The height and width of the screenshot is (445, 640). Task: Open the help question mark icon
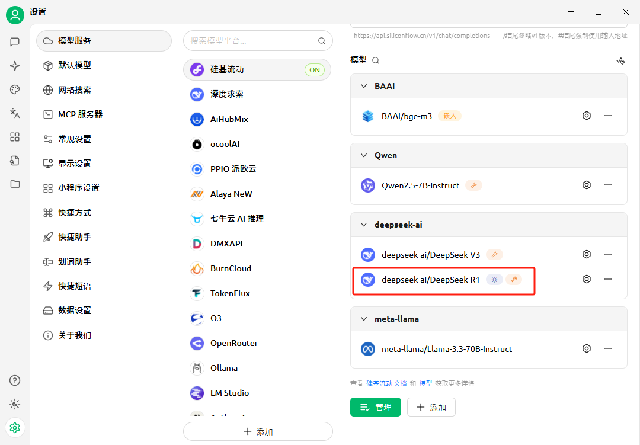pos(15,380)
